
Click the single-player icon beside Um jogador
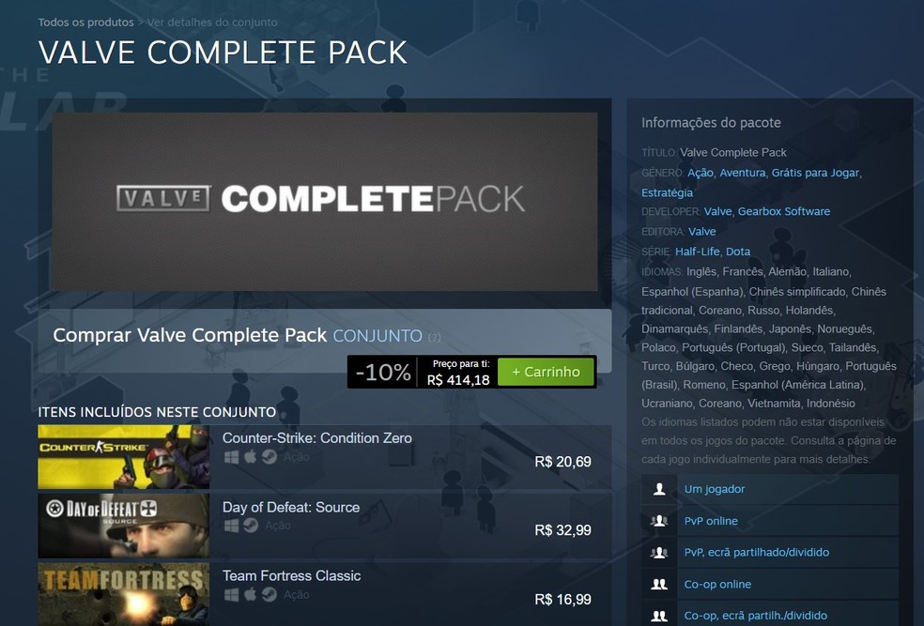click(659, 489)
